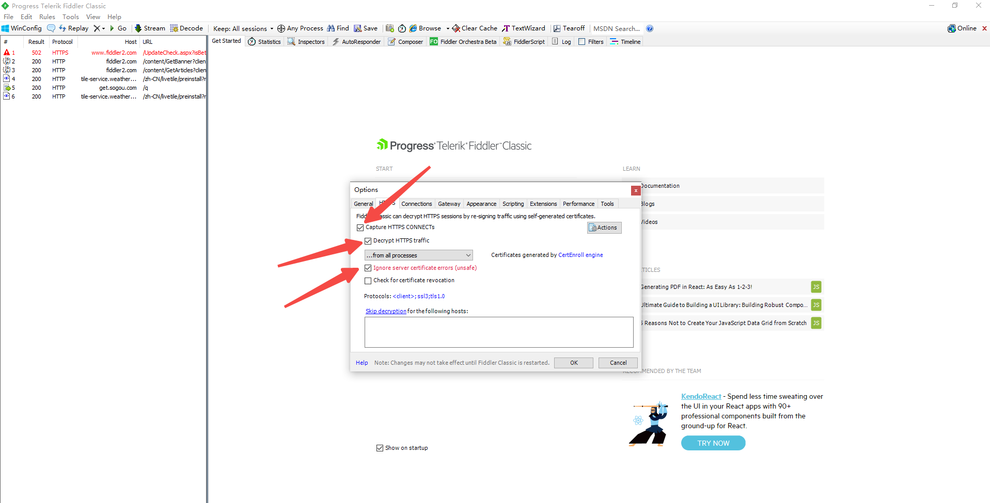Cancel the Options dialog
This screenshot has width=990, height=503.
tap(618, 363)
